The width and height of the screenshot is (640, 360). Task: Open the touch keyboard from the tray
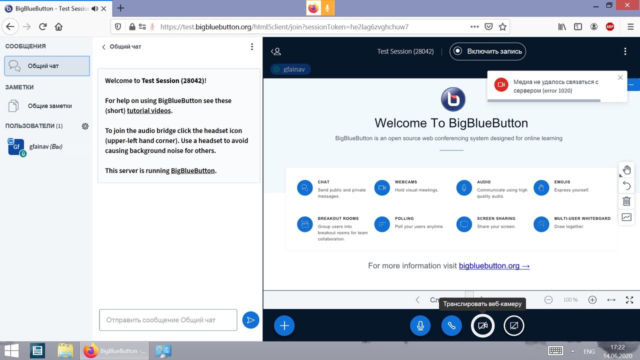(556, 351)
